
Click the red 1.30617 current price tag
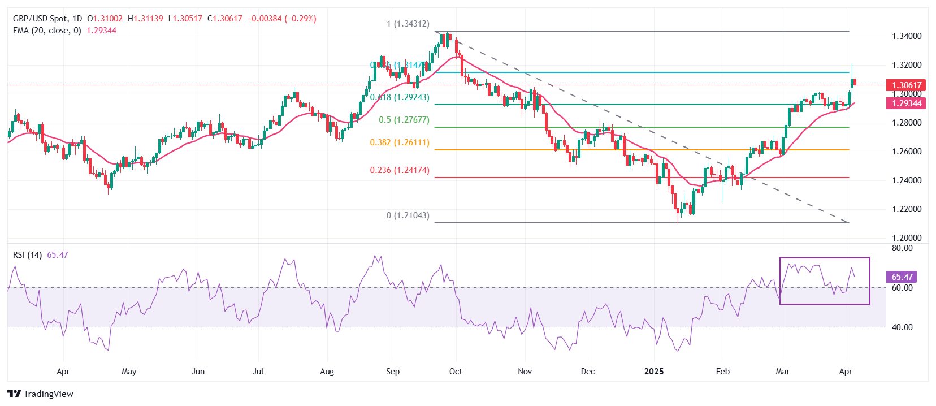(x=906, y=85)
